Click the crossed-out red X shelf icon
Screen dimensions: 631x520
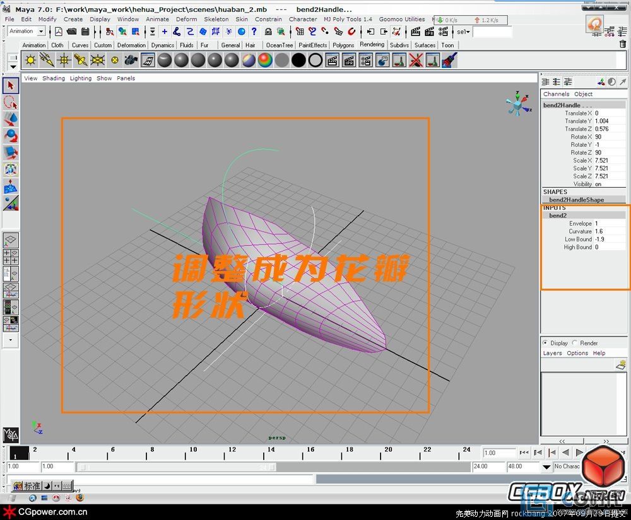tap(416, 61)
